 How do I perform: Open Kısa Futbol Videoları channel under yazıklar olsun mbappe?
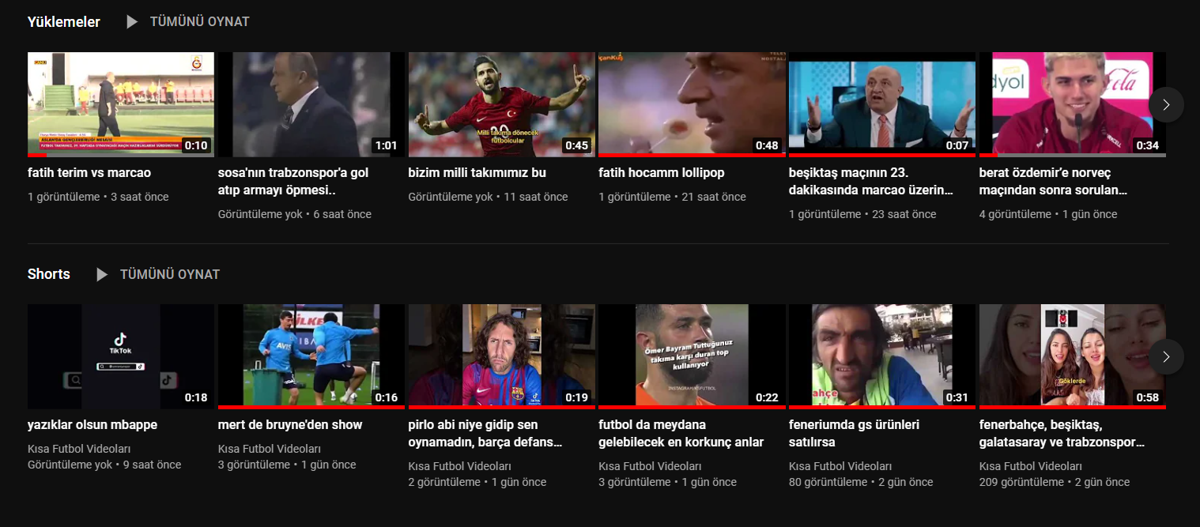[x=79, y=449]
